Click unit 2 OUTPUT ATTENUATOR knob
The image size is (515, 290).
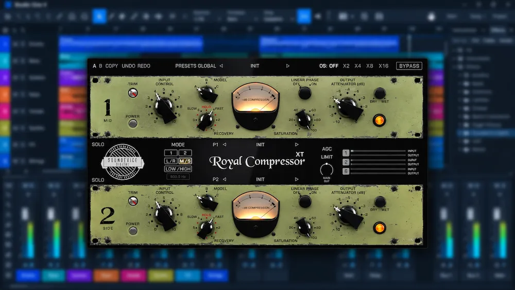tap(348, 216)
